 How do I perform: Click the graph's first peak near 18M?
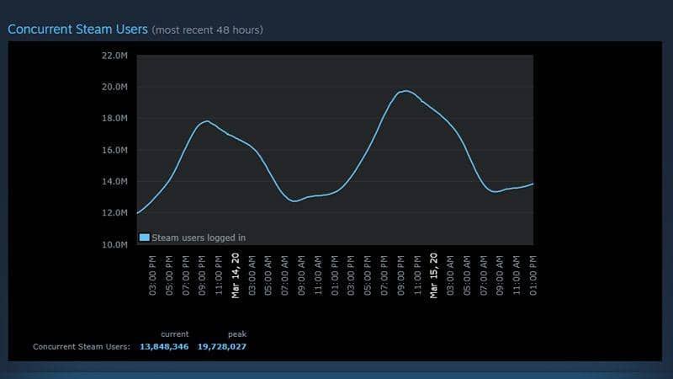[x=207, y=121]
